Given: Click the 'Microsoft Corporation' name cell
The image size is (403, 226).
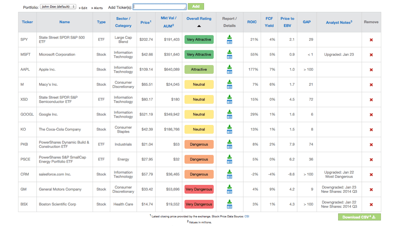Looking at the screenshot, I should (57, 55).
